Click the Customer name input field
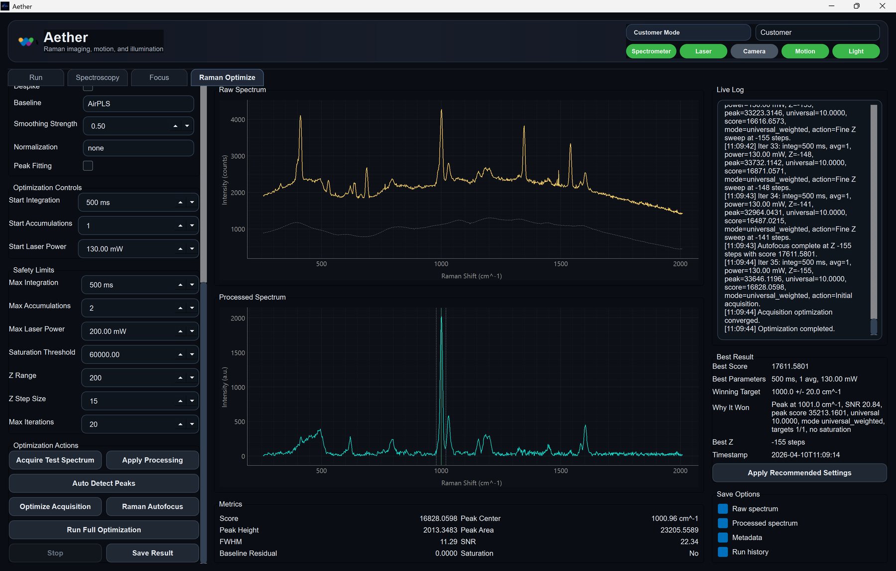Image resolution: width=896 pixels, height=571 pixels. tap(817, 32)
